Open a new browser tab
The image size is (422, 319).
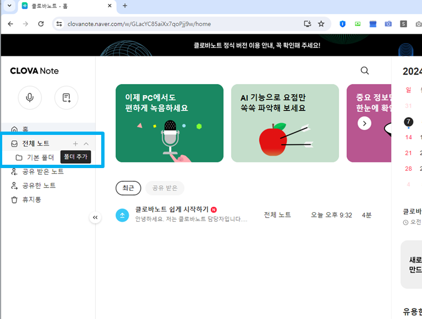pos(125,6)
